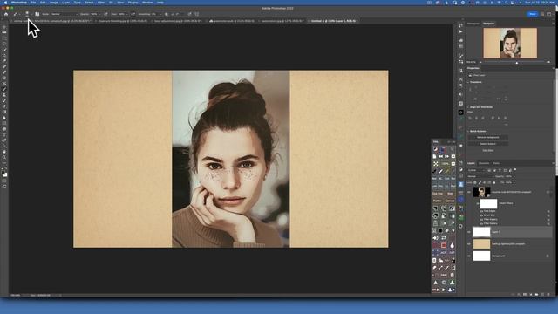Select the Background layer thumbnail
This screenshot has height=314, width=558.
(x=481, y=256)
